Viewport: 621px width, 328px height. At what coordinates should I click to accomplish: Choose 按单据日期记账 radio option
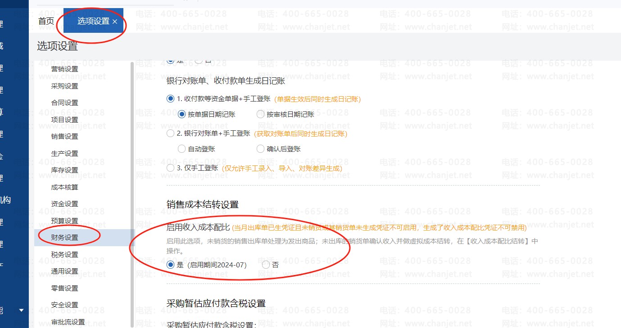pos(182,114)
